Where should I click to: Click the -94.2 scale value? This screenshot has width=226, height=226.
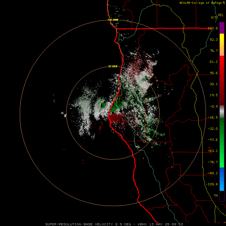[213, 173]
